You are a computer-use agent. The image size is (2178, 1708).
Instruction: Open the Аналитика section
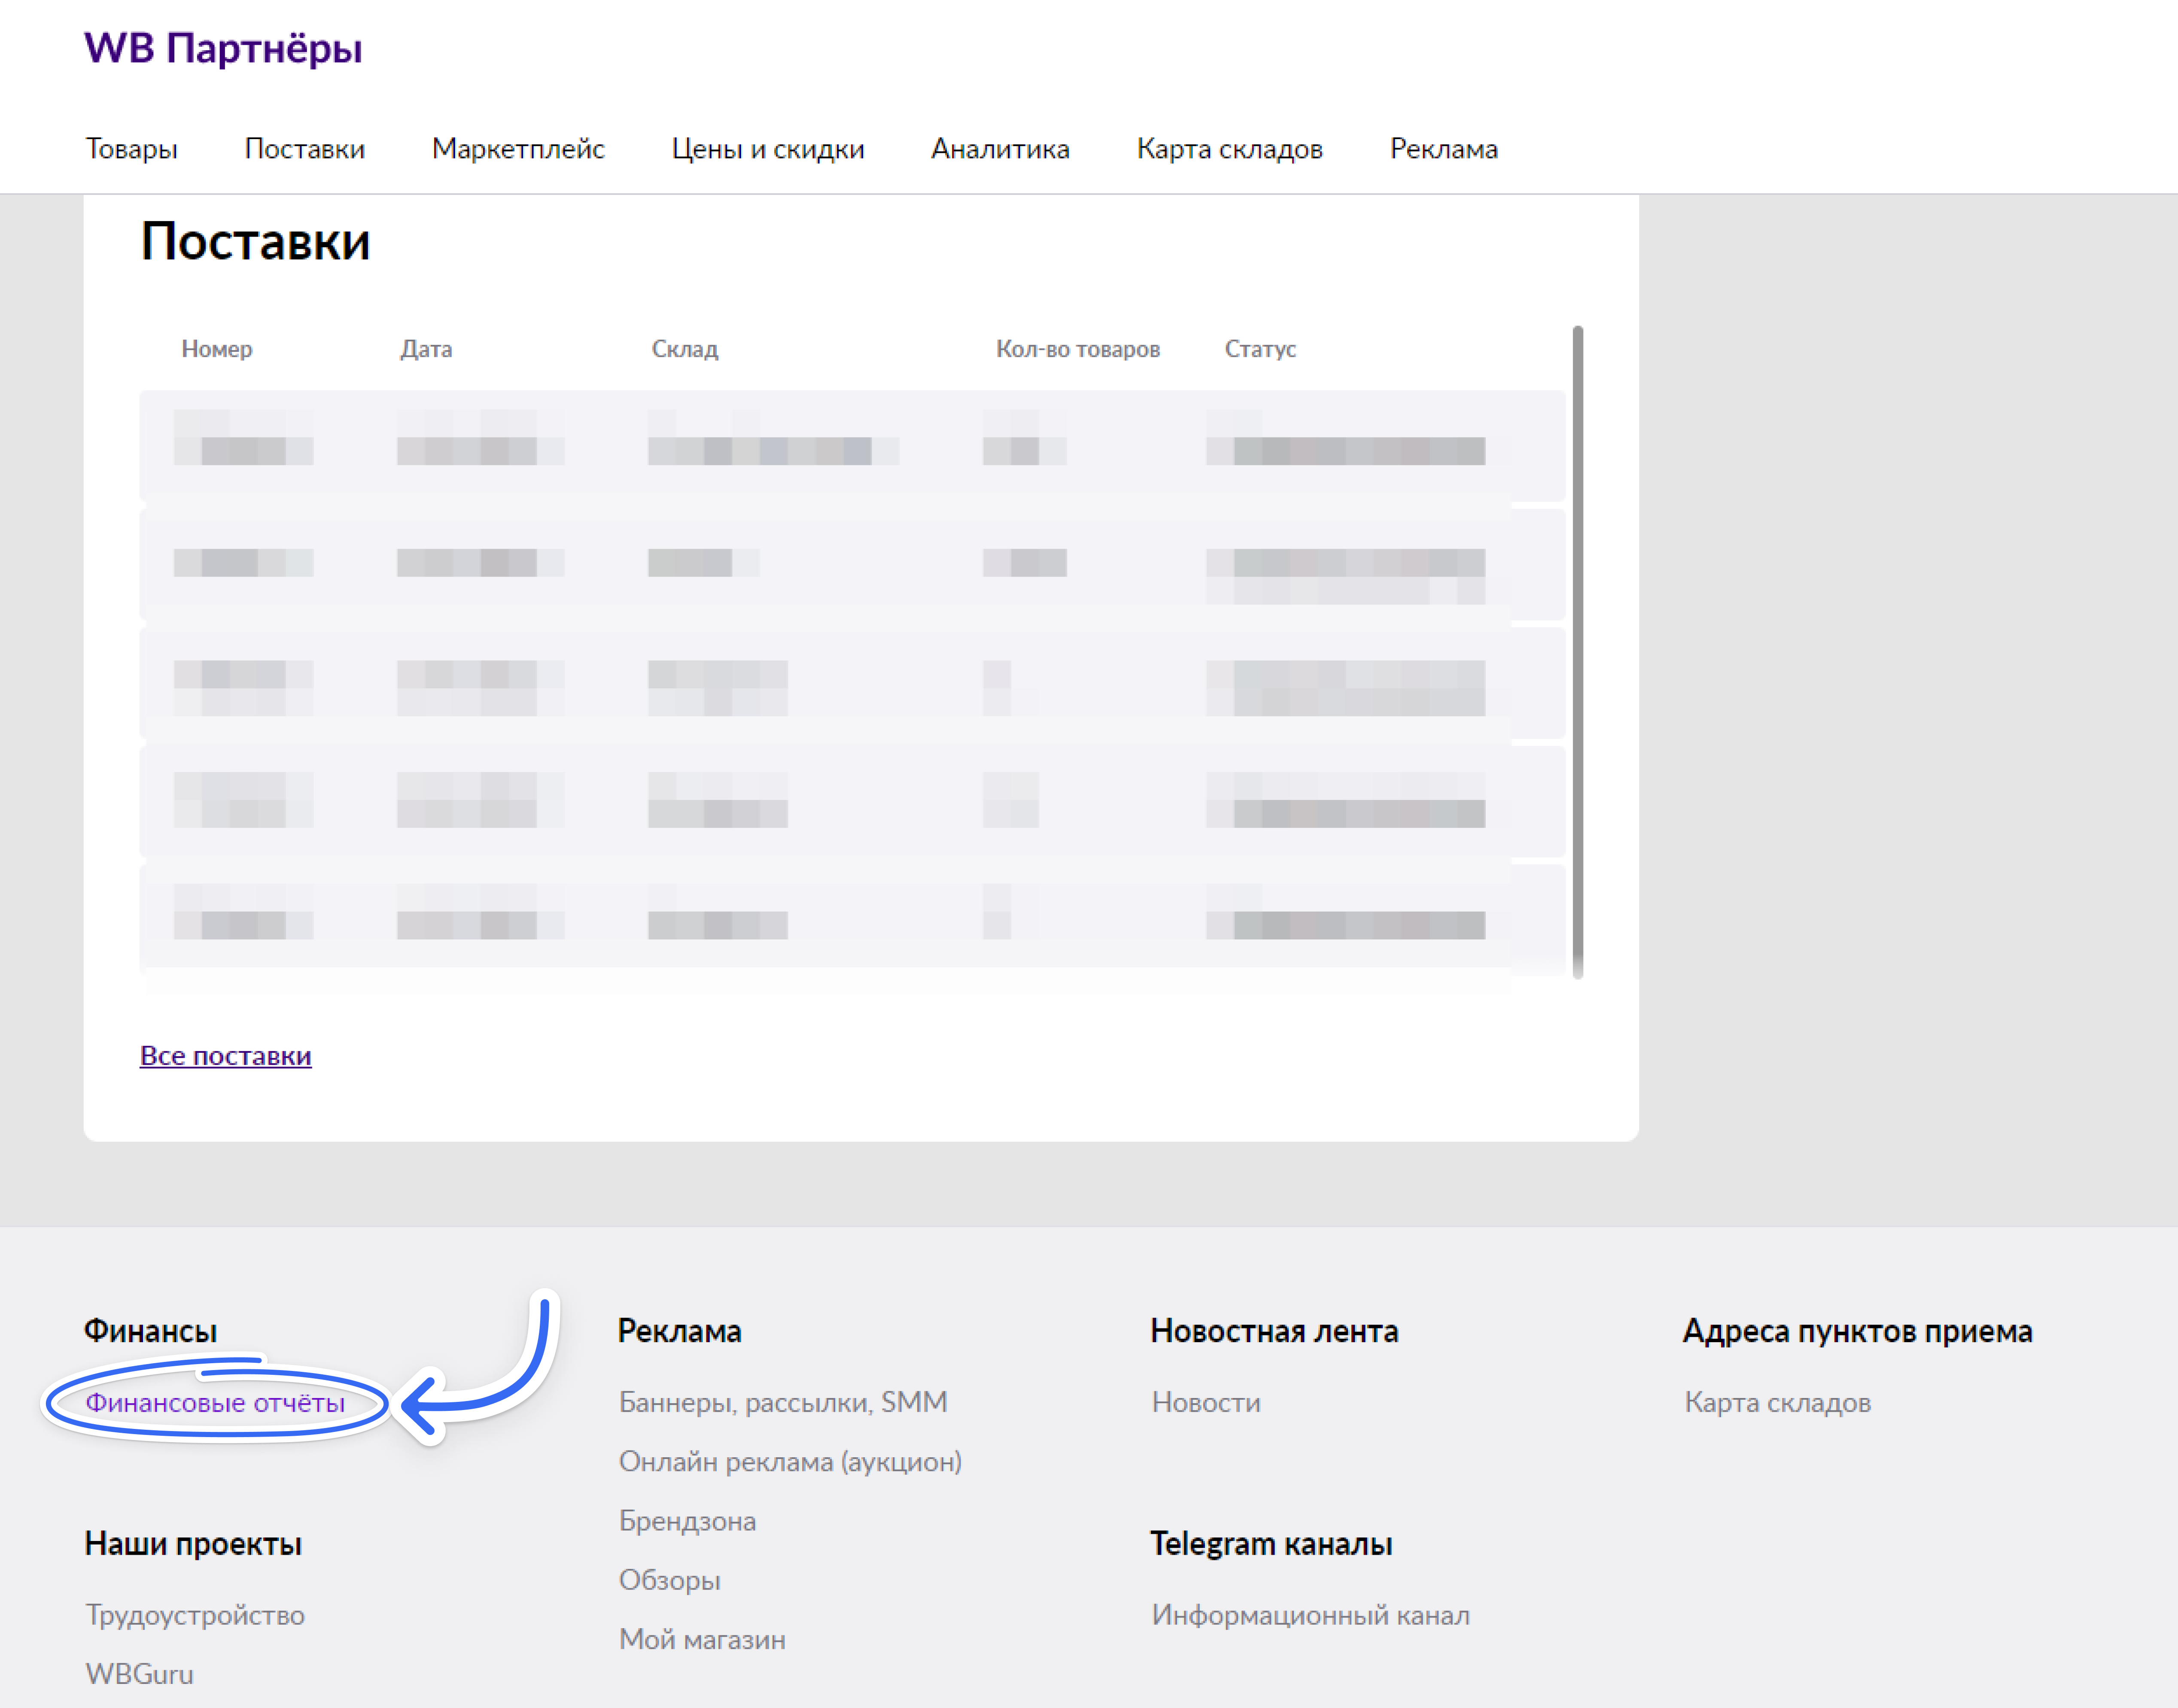click(x=1001, y=149)
